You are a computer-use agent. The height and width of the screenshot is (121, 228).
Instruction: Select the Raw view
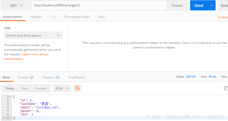click(x=25, y=88)
